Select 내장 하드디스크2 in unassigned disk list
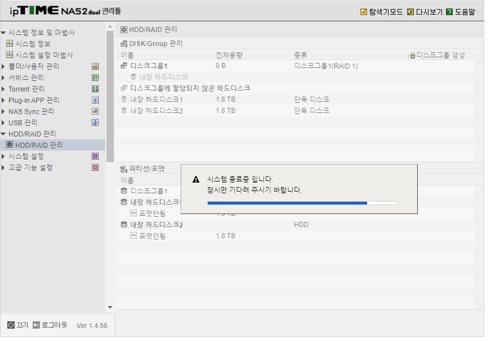 (295, 111)
